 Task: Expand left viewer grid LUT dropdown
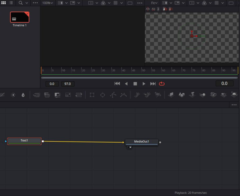click(x=122, y=3)
